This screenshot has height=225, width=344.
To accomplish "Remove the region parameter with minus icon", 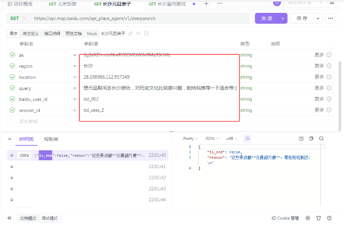I will pos(329,66).
